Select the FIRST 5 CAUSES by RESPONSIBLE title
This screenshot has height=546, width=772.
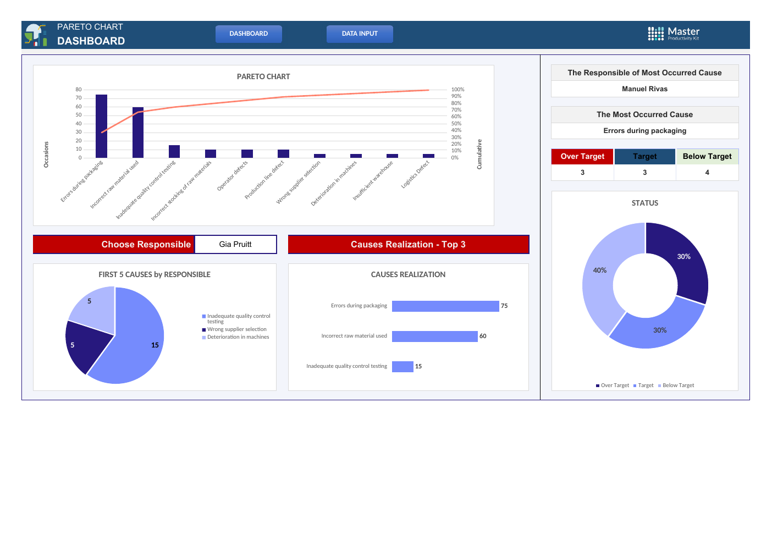pyautogui.click(x=155, y=275)
